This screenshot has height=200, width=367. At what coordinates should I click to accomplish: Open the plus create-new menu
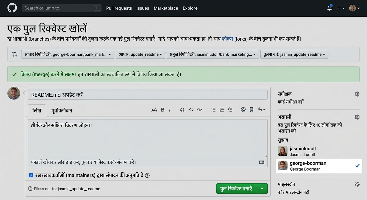click(340, 8)
